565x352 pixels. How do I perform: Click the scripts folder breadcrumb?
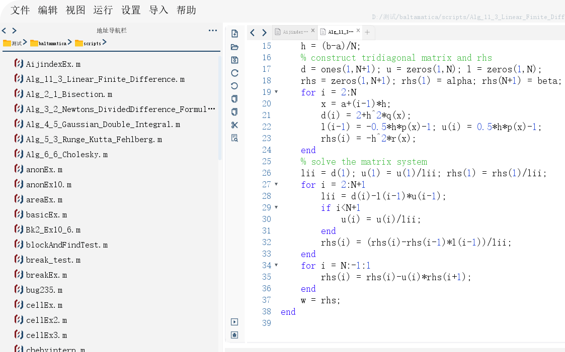(88, 43)
